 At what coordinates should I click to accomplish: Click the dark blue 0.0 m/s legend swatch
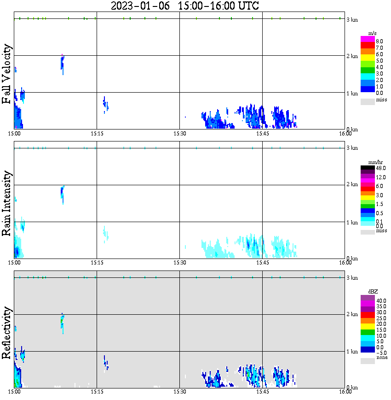[x=368, y=89]
